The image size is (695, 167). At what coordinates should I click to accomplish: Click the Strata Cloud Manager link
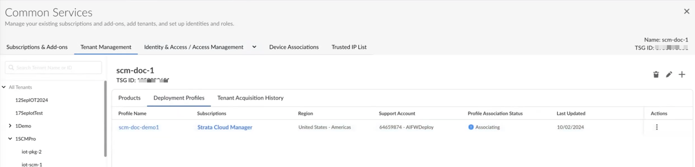(x=225, y=127)
